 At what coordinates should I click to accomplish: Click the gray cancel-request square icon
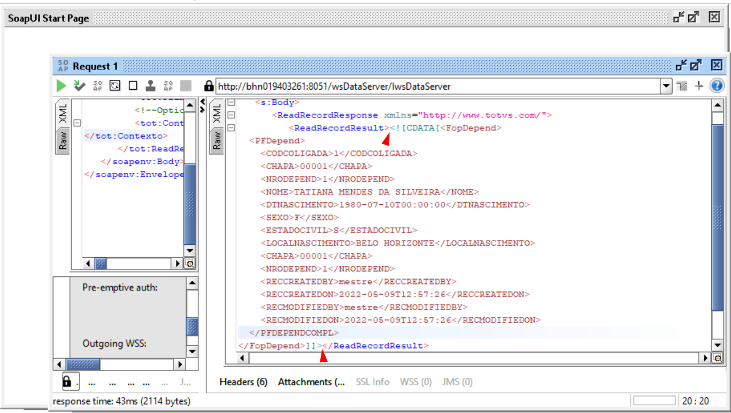point(186,85)
